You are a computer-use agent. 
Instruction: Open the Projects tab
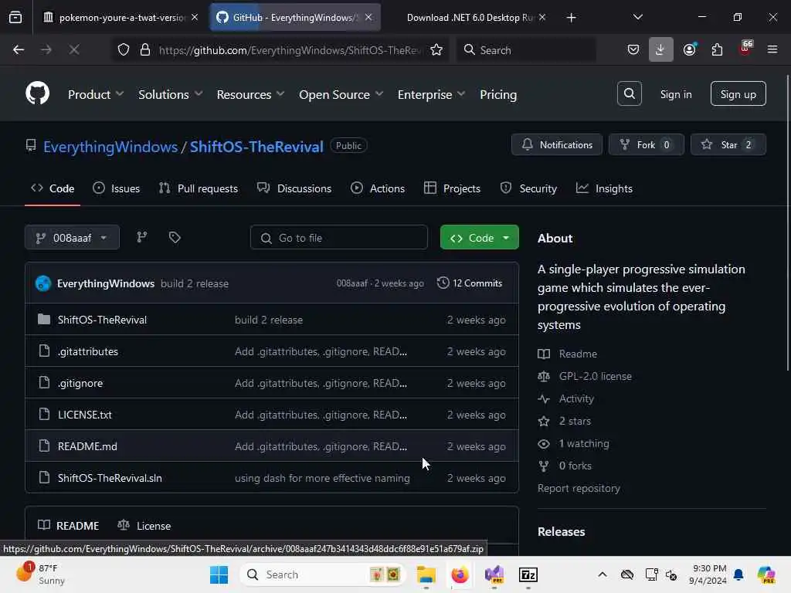(452, 188)
